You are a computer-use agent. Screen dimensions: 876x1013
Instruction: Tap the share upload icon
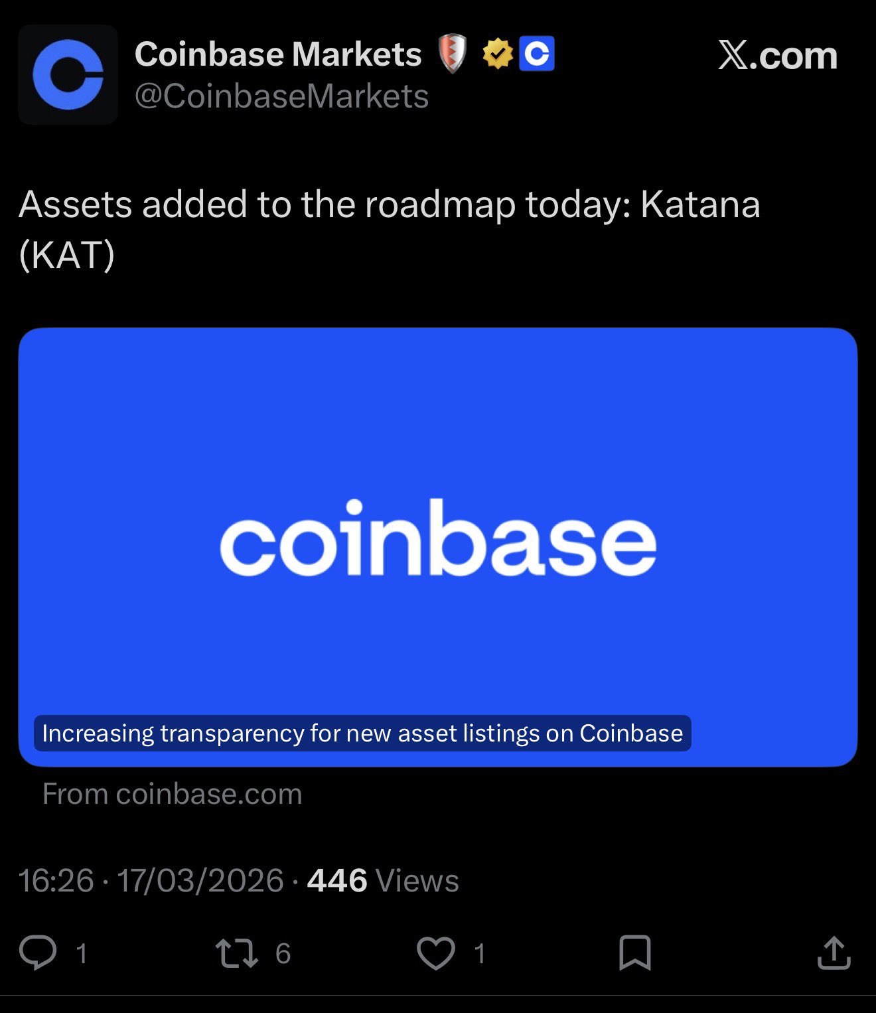834,953
